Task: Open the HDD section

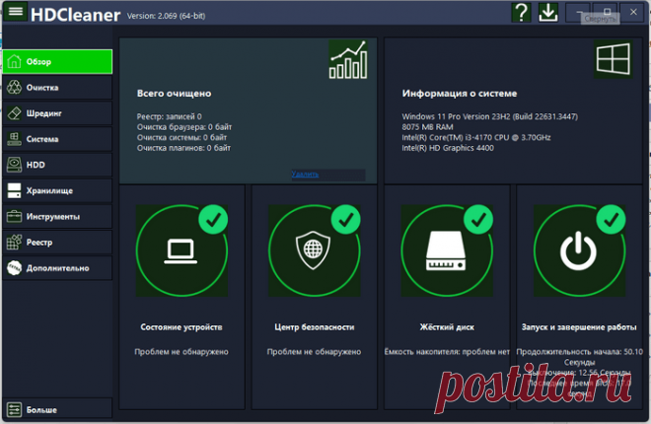Action: (x=57, y=165)
